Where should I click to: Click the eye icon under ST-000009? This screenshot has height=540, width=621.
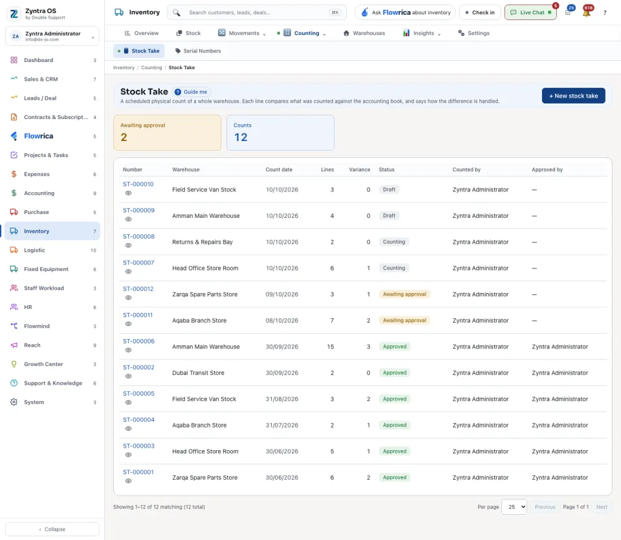click(128, 219)
